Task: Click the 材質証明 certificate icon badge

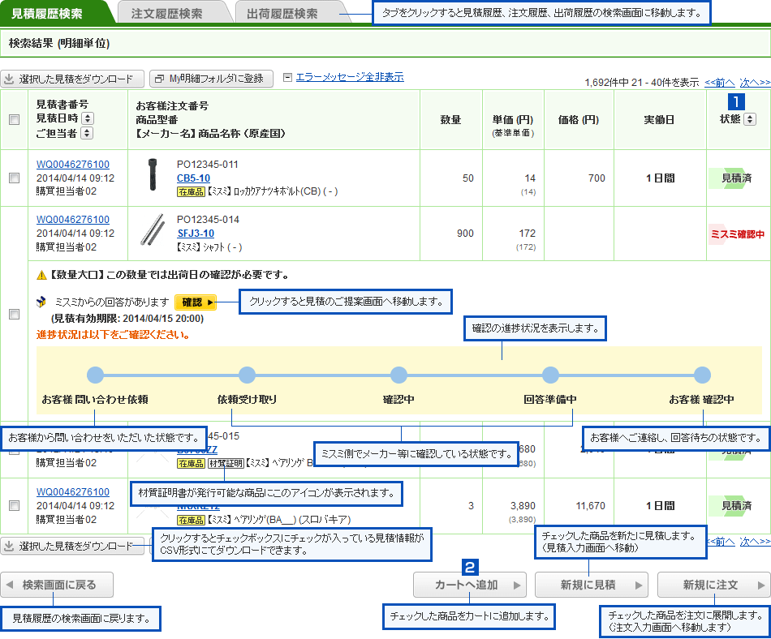Action: point(225,465)
